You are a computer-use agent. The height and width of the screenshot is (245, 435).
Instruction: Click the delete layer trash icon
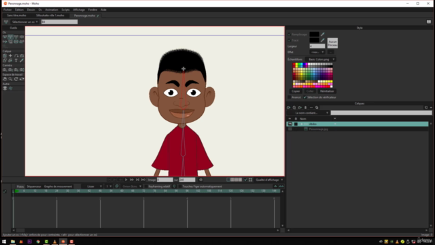point(305,108)
